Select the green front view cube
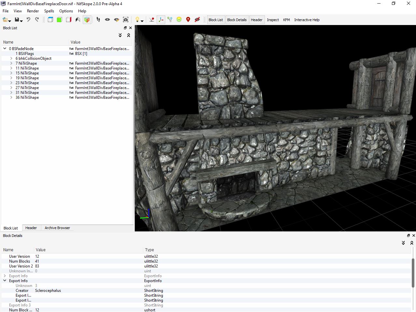 pos(60,20)
